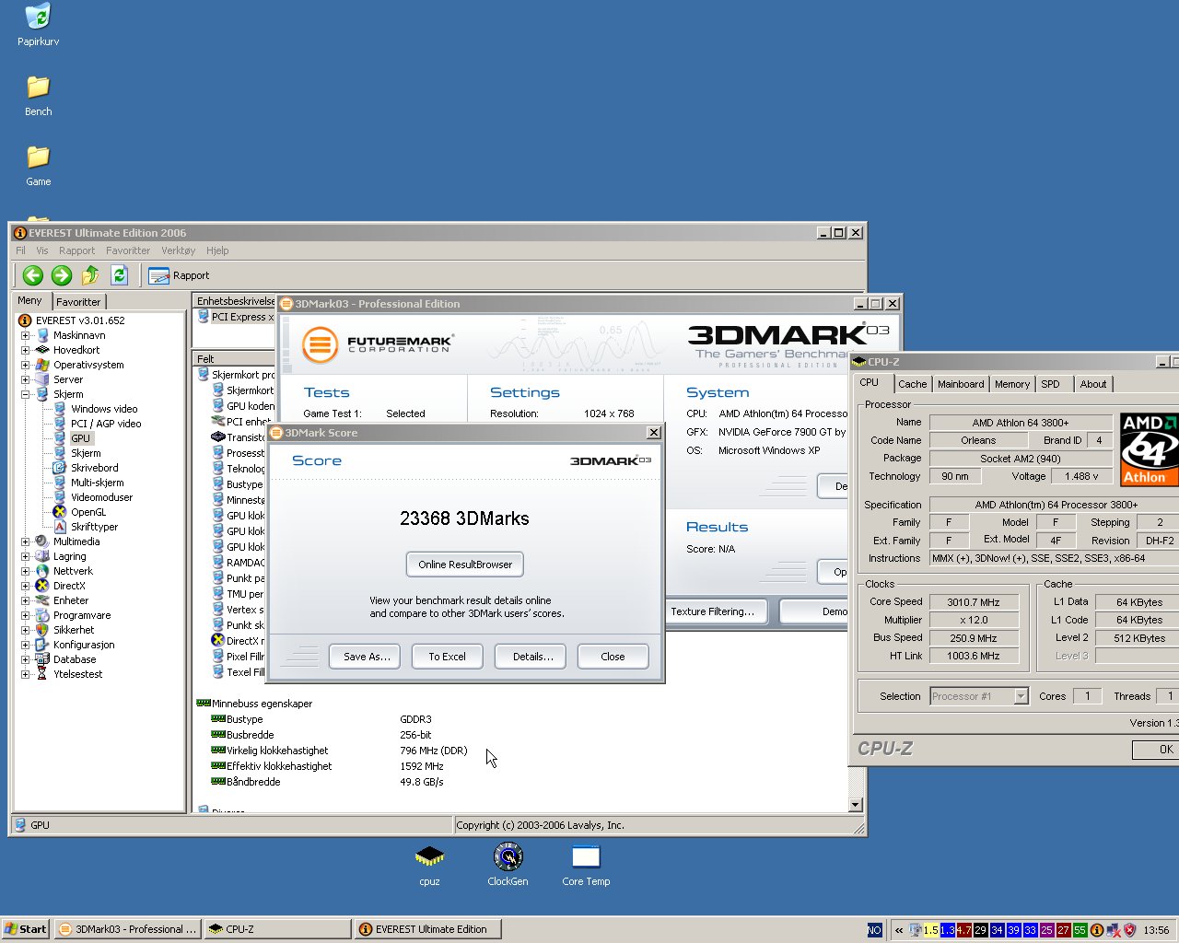Select Videomoduser item in EVEREST tree
This screenshot has width=1179, height=943.
click(101, 497)
